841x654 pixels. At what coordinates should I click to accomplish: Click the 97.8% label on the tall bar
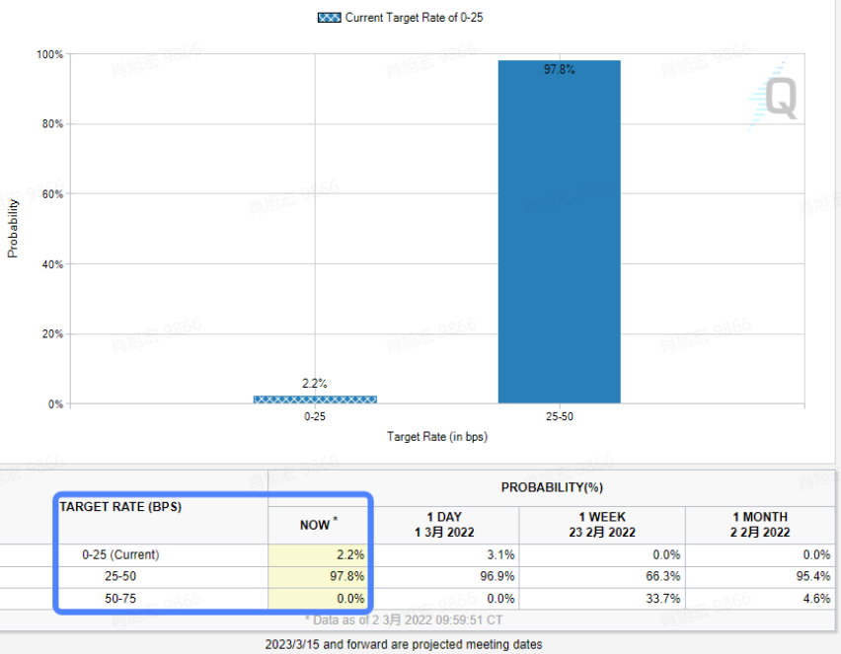pos(559,69)
